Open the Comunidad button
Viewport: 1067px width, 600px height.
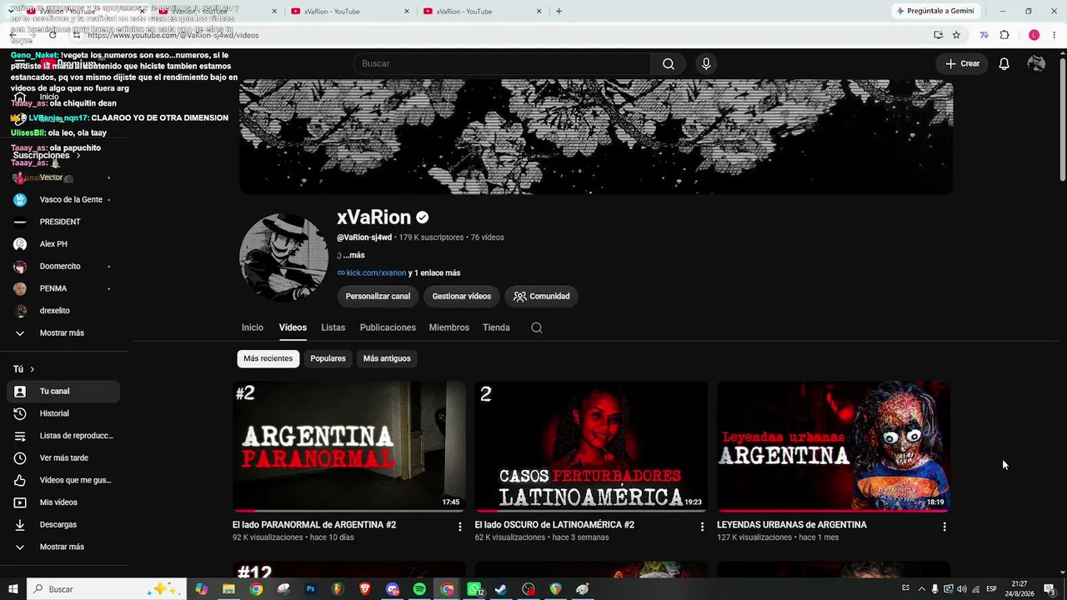tap(542, 297)
